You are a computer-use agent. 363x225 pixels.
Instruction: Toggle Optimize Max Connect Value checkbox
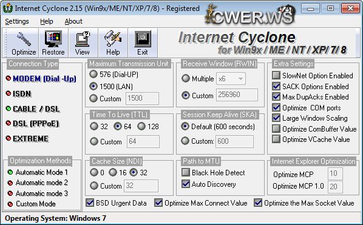[x=158, y=203]
